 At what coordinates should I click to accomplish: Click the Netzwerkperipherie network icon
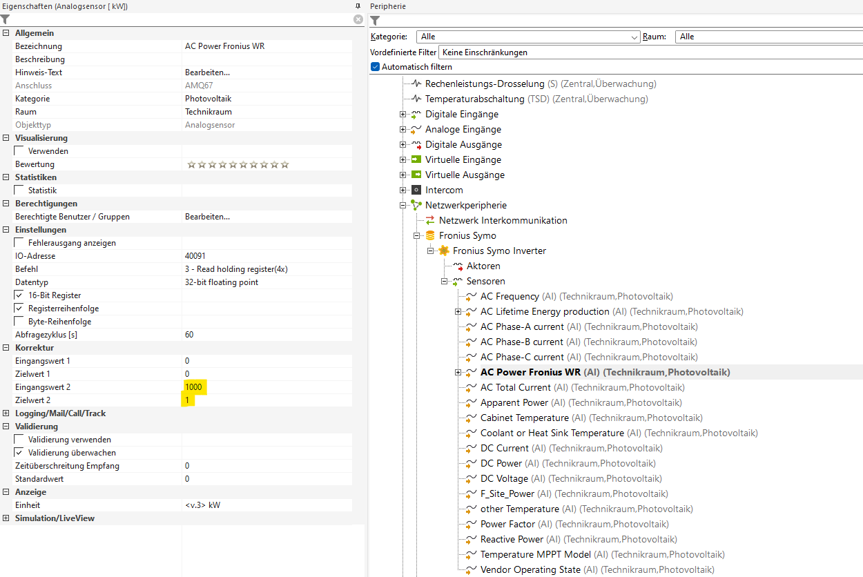[x=416, y=205]
